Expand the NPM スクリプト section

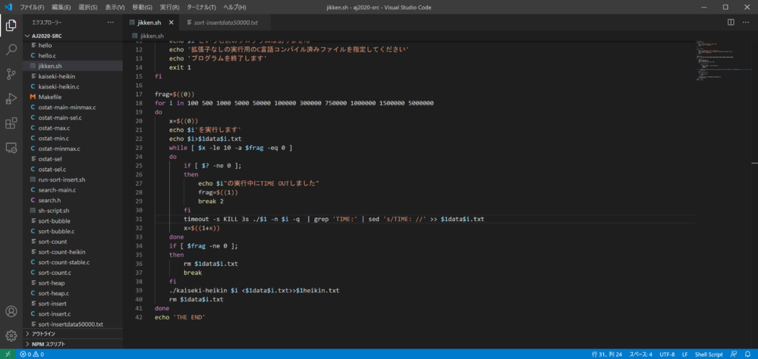[47, 344]
